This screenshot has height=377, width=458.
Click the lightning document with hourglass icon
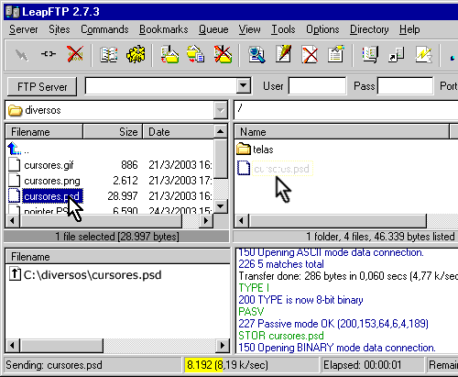coord(423,54)
